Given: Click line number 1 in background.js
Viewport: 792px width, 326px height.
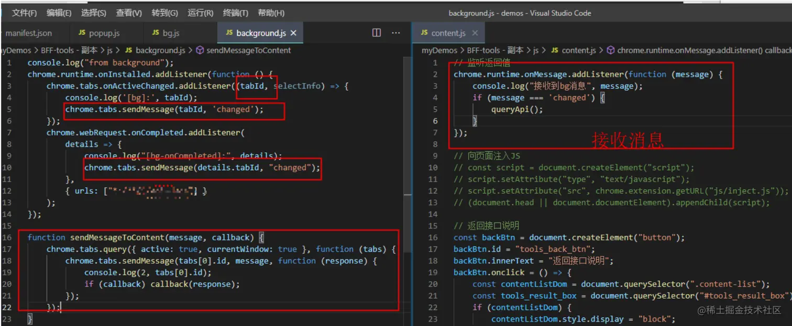Looking at the screenshot, I should (10, 63).
